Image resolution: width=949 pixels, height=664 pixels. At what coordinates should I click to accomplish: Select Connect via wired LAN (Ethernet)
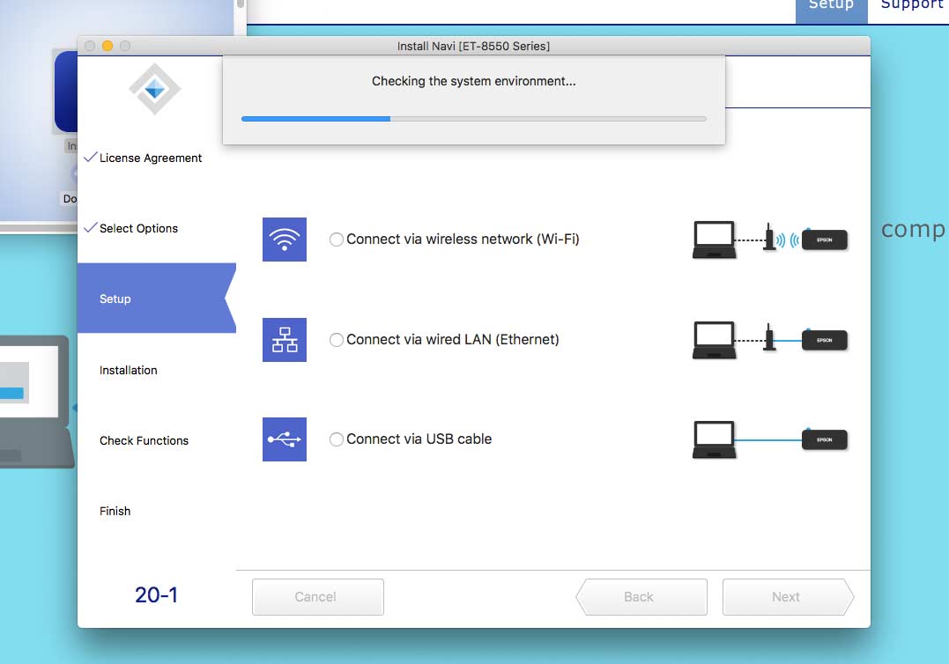(x=337, y=340)
